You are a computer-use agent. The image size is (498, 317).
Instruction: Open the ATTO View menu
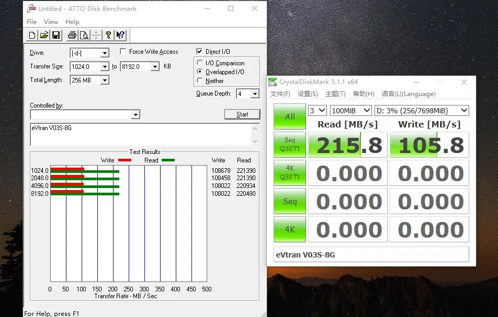51,22
